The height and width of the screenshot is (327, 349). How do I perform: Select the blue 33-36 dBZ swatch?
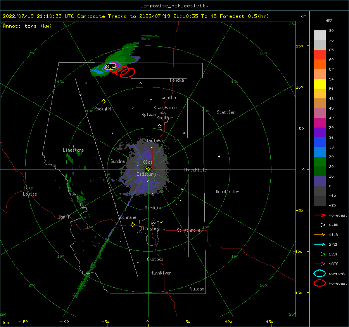pyautogui.click(x=320, y=142)
